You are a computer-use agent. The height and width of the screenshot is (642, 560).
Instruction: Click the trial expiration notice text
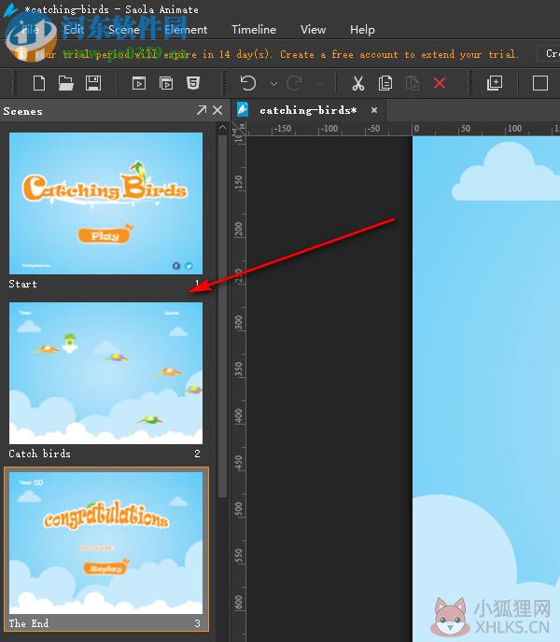pyautogui.click(x=277, y=54)
